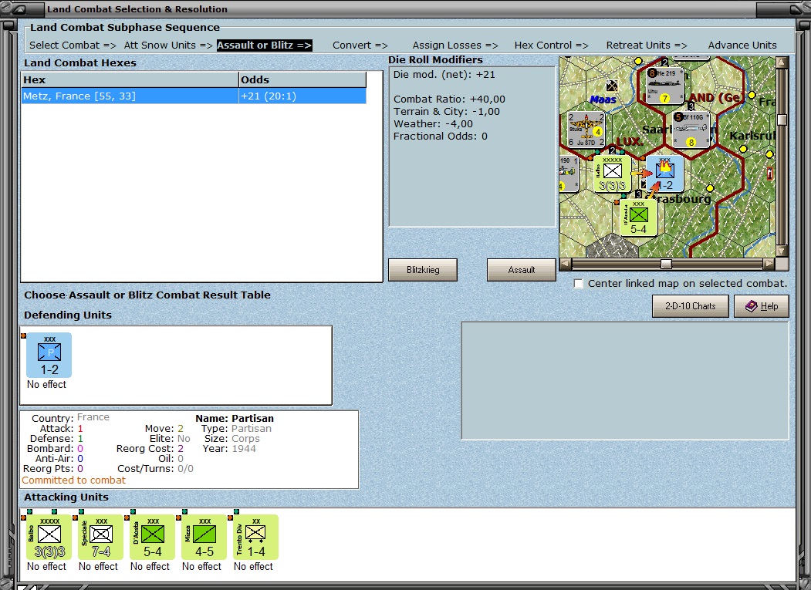
Task: Click the Stuka Ju 87D counter on map
Action: click(586, 130)
